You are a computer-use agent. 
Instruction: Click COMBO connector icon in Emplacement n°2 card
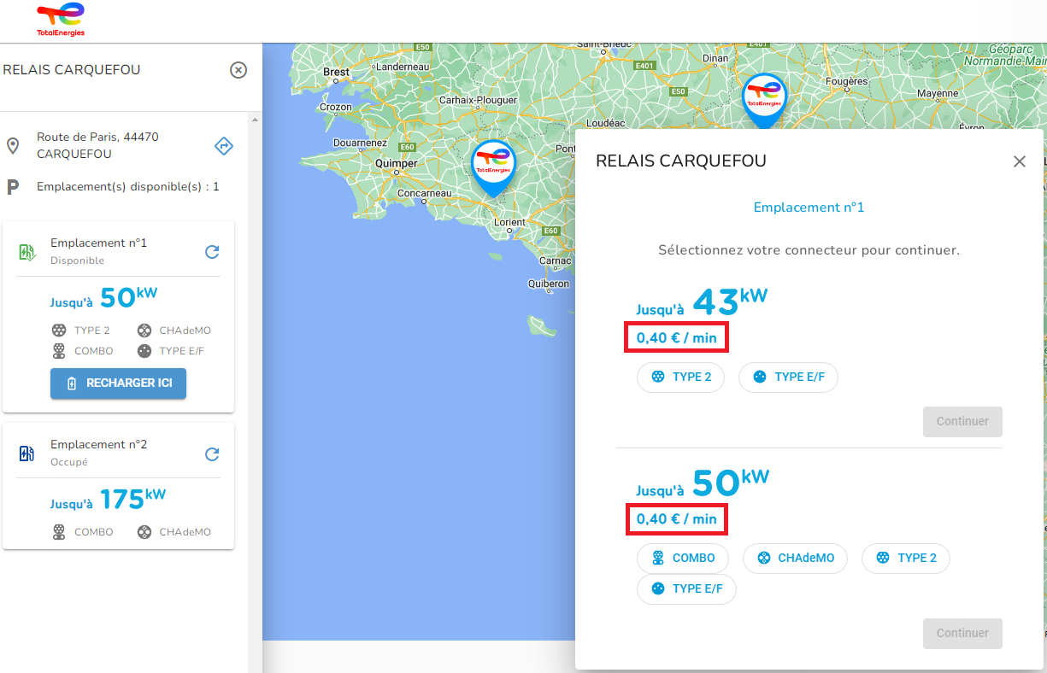click(x=59, y=532)
